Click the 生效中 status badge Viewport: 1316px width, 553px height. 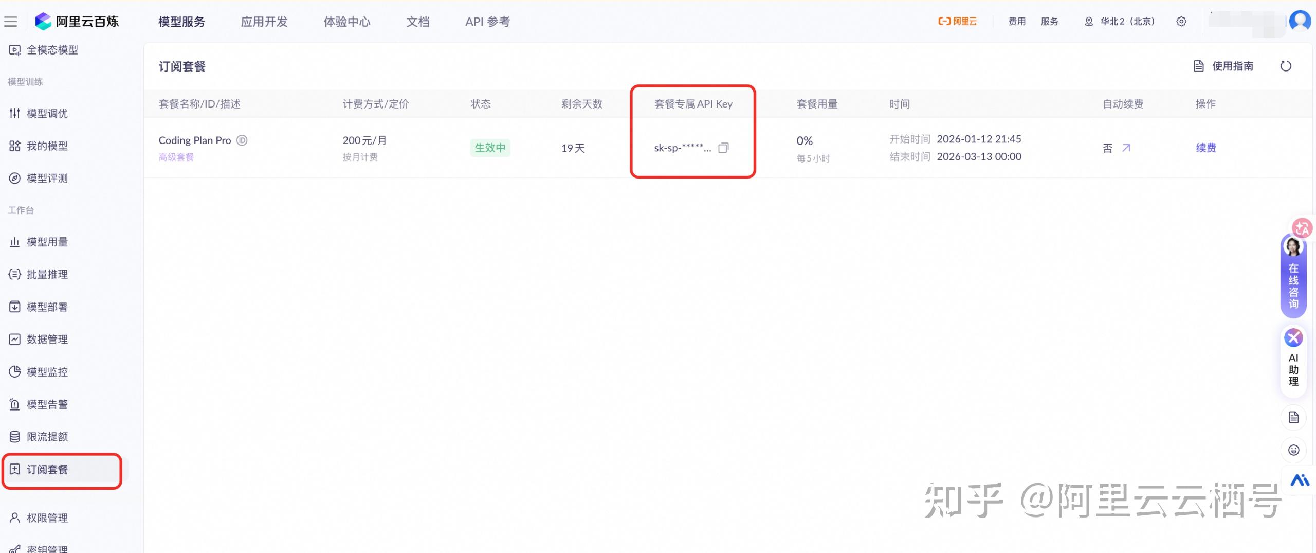click(x=490, y=148)
